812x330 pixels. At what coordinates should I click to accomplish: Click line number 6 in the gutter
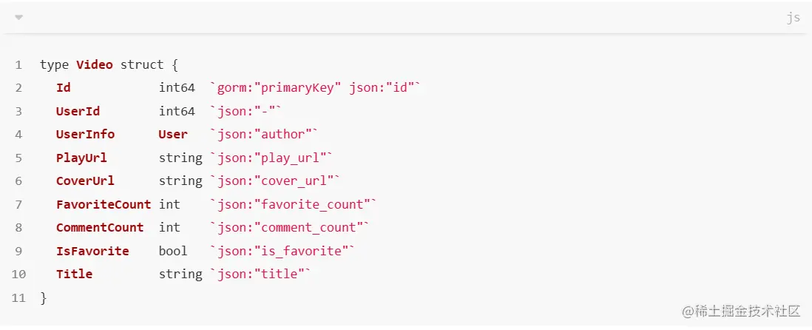pos(18,181)
